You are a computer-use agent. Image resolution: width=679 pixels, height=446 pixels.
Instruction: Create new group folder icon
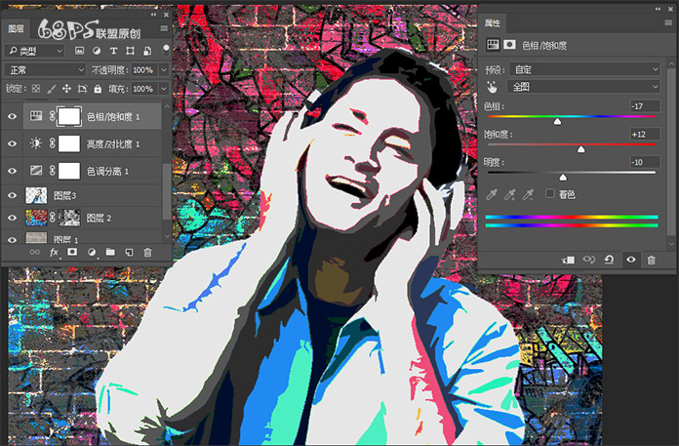110,252
